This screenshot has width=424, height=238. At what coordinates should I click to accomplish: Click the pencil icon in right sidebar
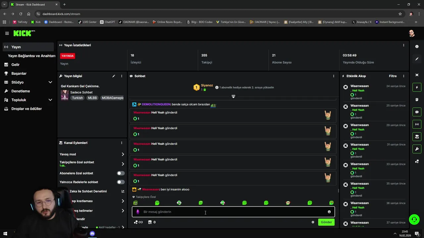click(417, 59)
